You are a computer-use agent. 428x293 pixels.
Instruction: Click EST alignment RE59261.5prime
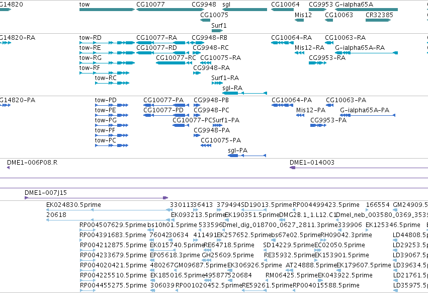(254, 290)
